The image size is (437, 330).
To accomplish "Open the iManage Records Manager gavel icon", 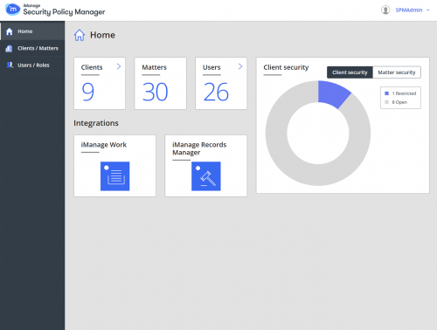I will (x=206, y=176).
